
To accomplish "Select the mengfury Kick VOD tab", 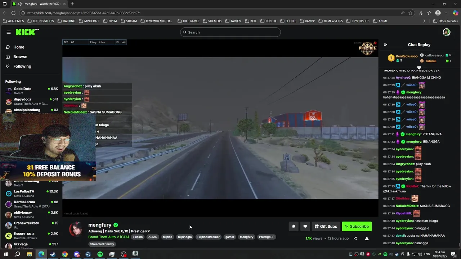I will pos(39,4).
